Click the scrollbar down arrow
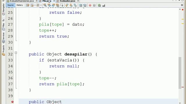The width and height of the screenshot is (186, 104). tap(180, 103)
